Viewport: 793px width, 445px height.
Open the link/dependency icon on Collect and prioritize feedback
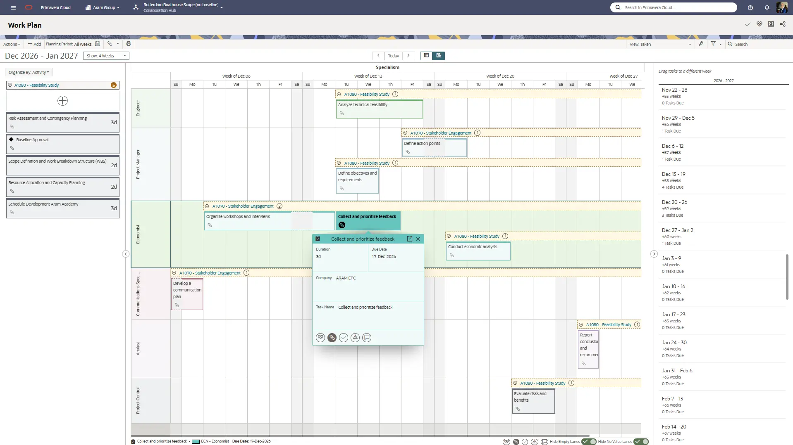coord(332,337)
